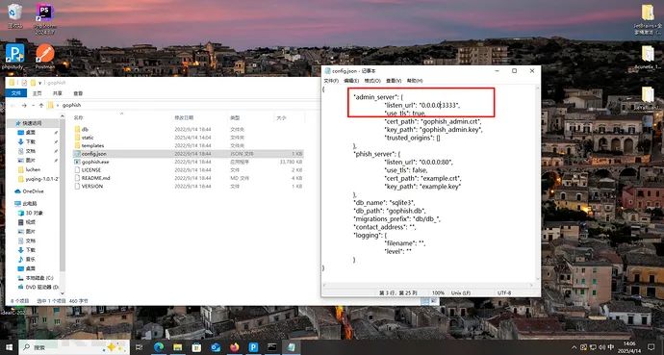Show hidden system tray icons chevron
664x355 pixels.
pos(575,347)
